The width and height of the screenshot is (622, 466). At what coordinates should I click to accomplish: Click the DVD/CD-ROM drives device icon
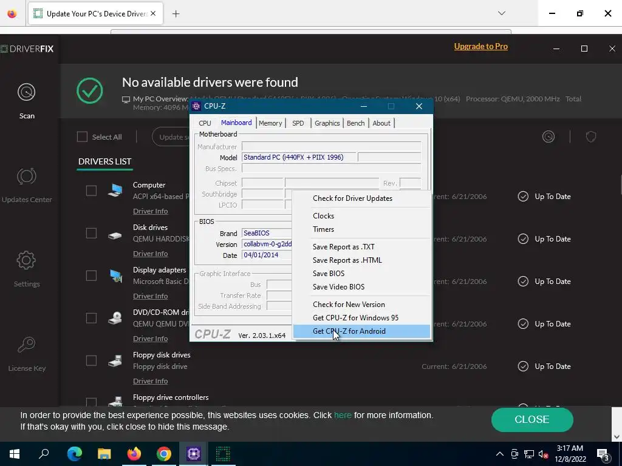pos(115,318)
